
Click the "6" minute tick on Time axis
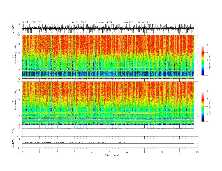[x=127, y=152]
